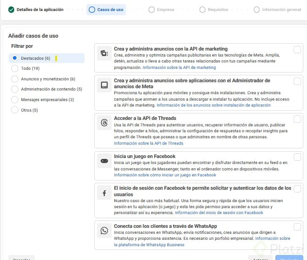Viewport: 307px width, 260px height.
Task: Open the Casos de uso step
Action: coord(106,10)
